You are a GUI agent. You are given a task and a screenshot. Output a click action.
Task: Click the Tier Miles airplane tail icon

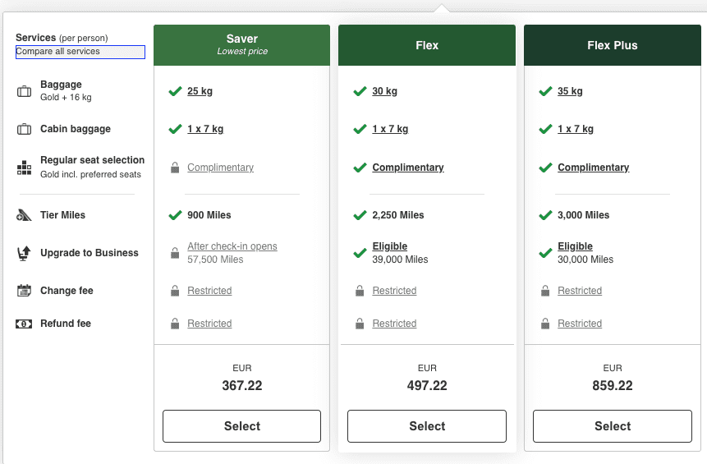click(24, 215)
